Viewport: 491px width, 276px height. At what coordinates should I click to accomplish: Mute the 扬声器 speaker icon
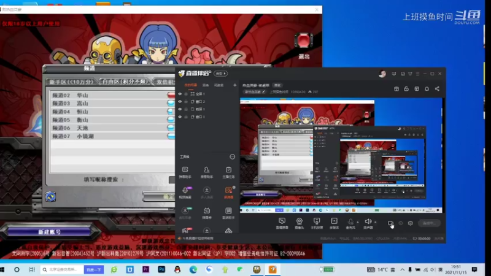[x=368, y=221]
